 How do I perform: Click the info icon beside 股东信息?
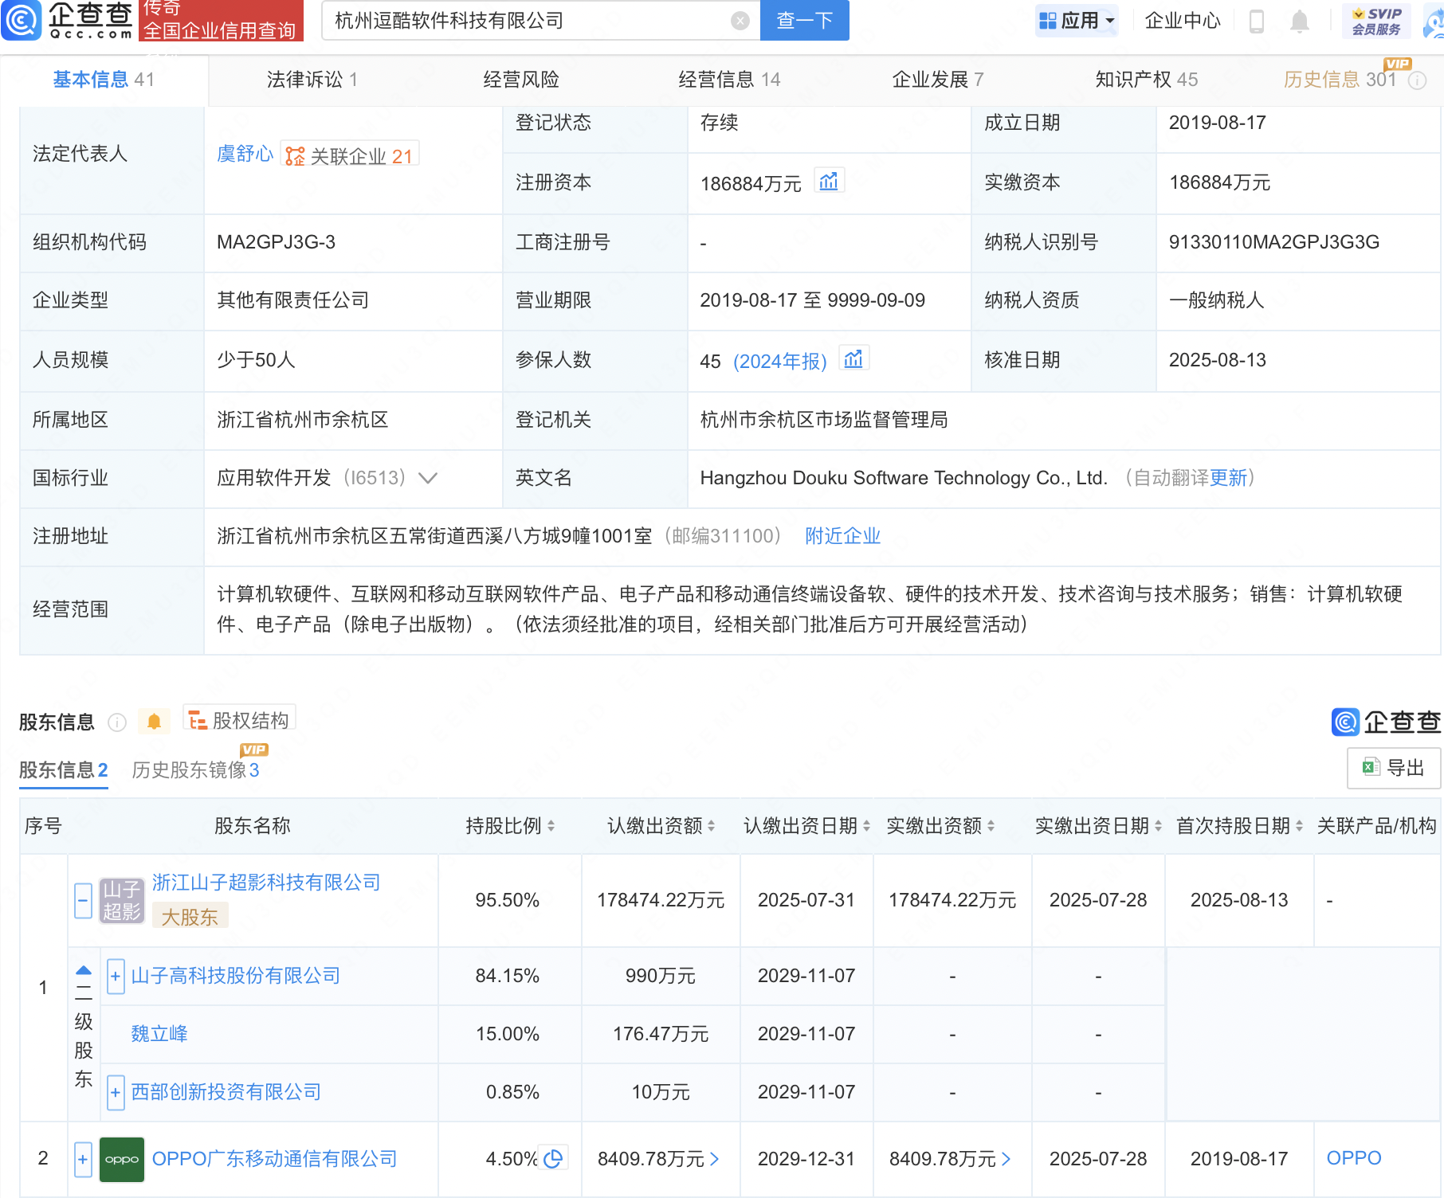[117, 722]
